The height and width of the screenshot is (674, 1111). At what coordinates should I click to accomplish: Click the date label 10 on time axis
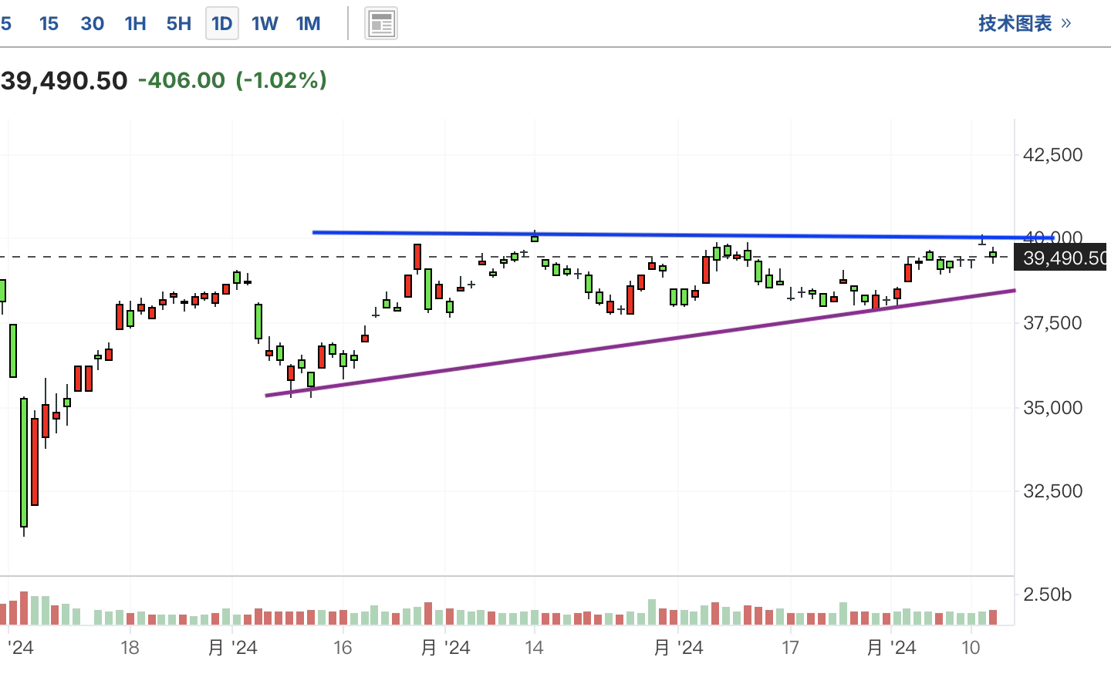971,647
